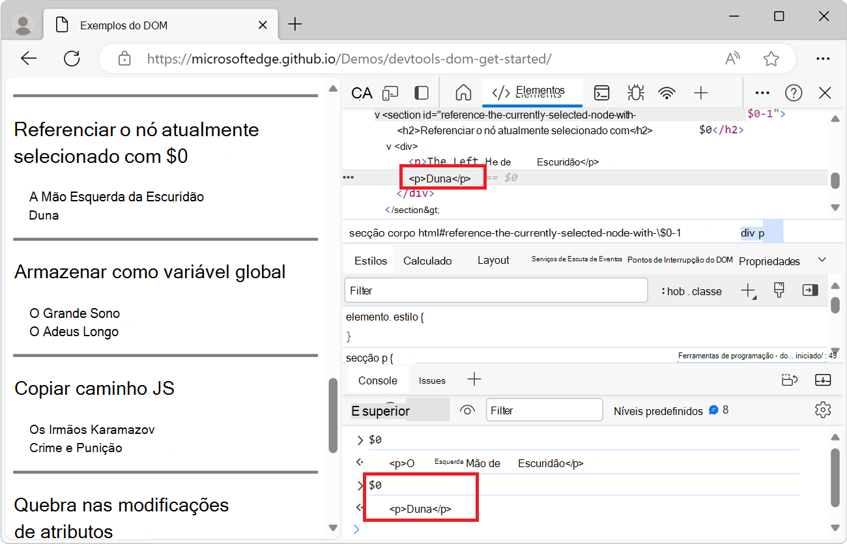
Task: Select the Issues drawer tab
Action: point(432,380)
